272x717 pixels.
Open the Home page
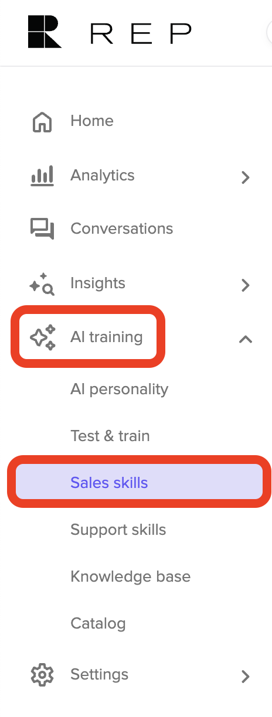[92, 121]
